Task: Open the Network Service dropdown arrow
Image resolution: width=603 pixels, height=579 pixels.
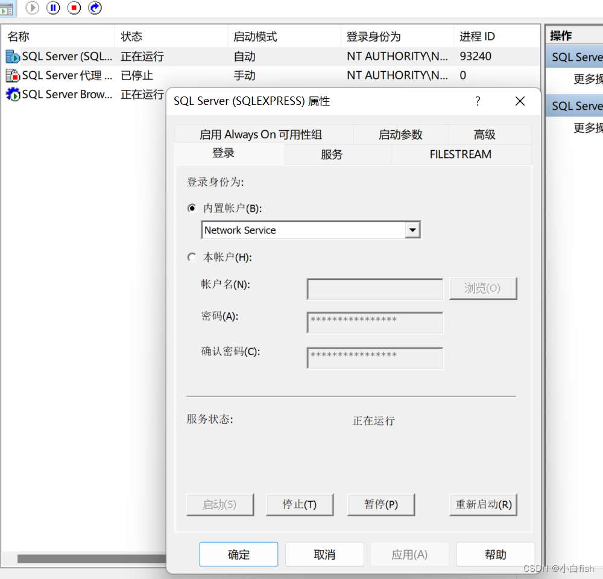Action: [x=412, y=230]
